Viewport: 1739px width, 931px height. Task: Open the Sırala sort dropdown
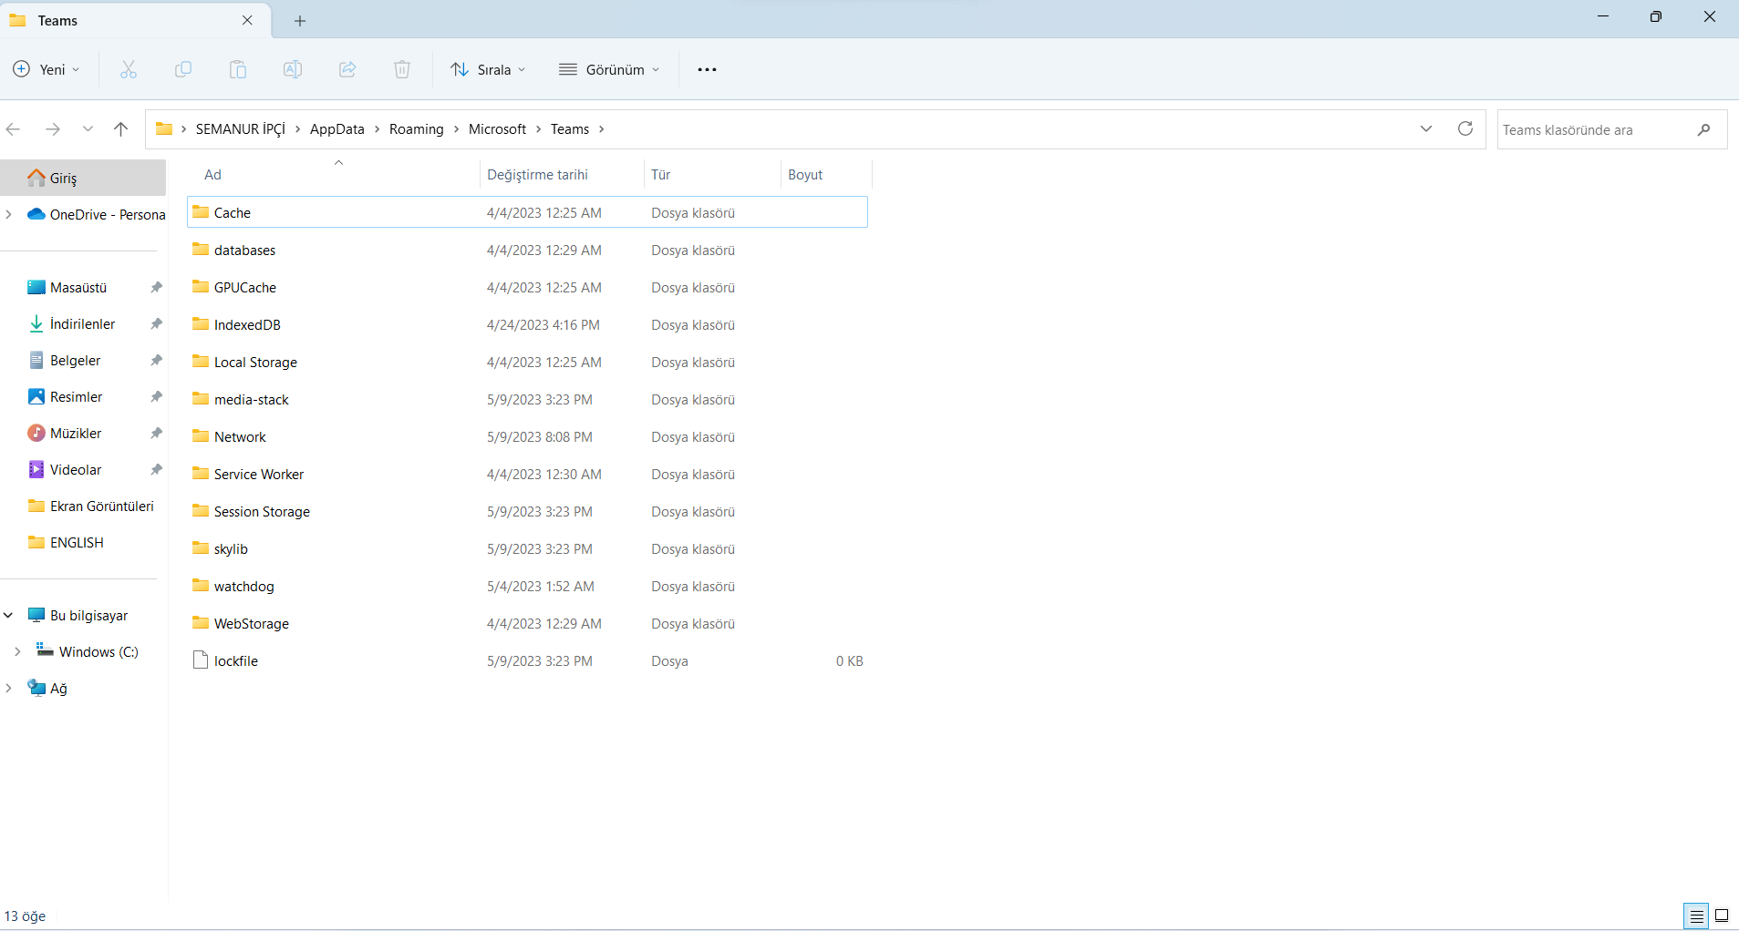[x=489, y=69]
